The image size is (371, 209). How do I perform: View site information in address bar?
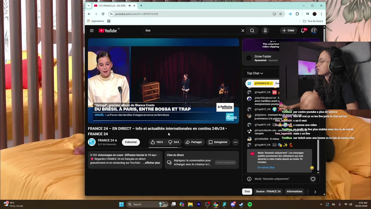111,14
